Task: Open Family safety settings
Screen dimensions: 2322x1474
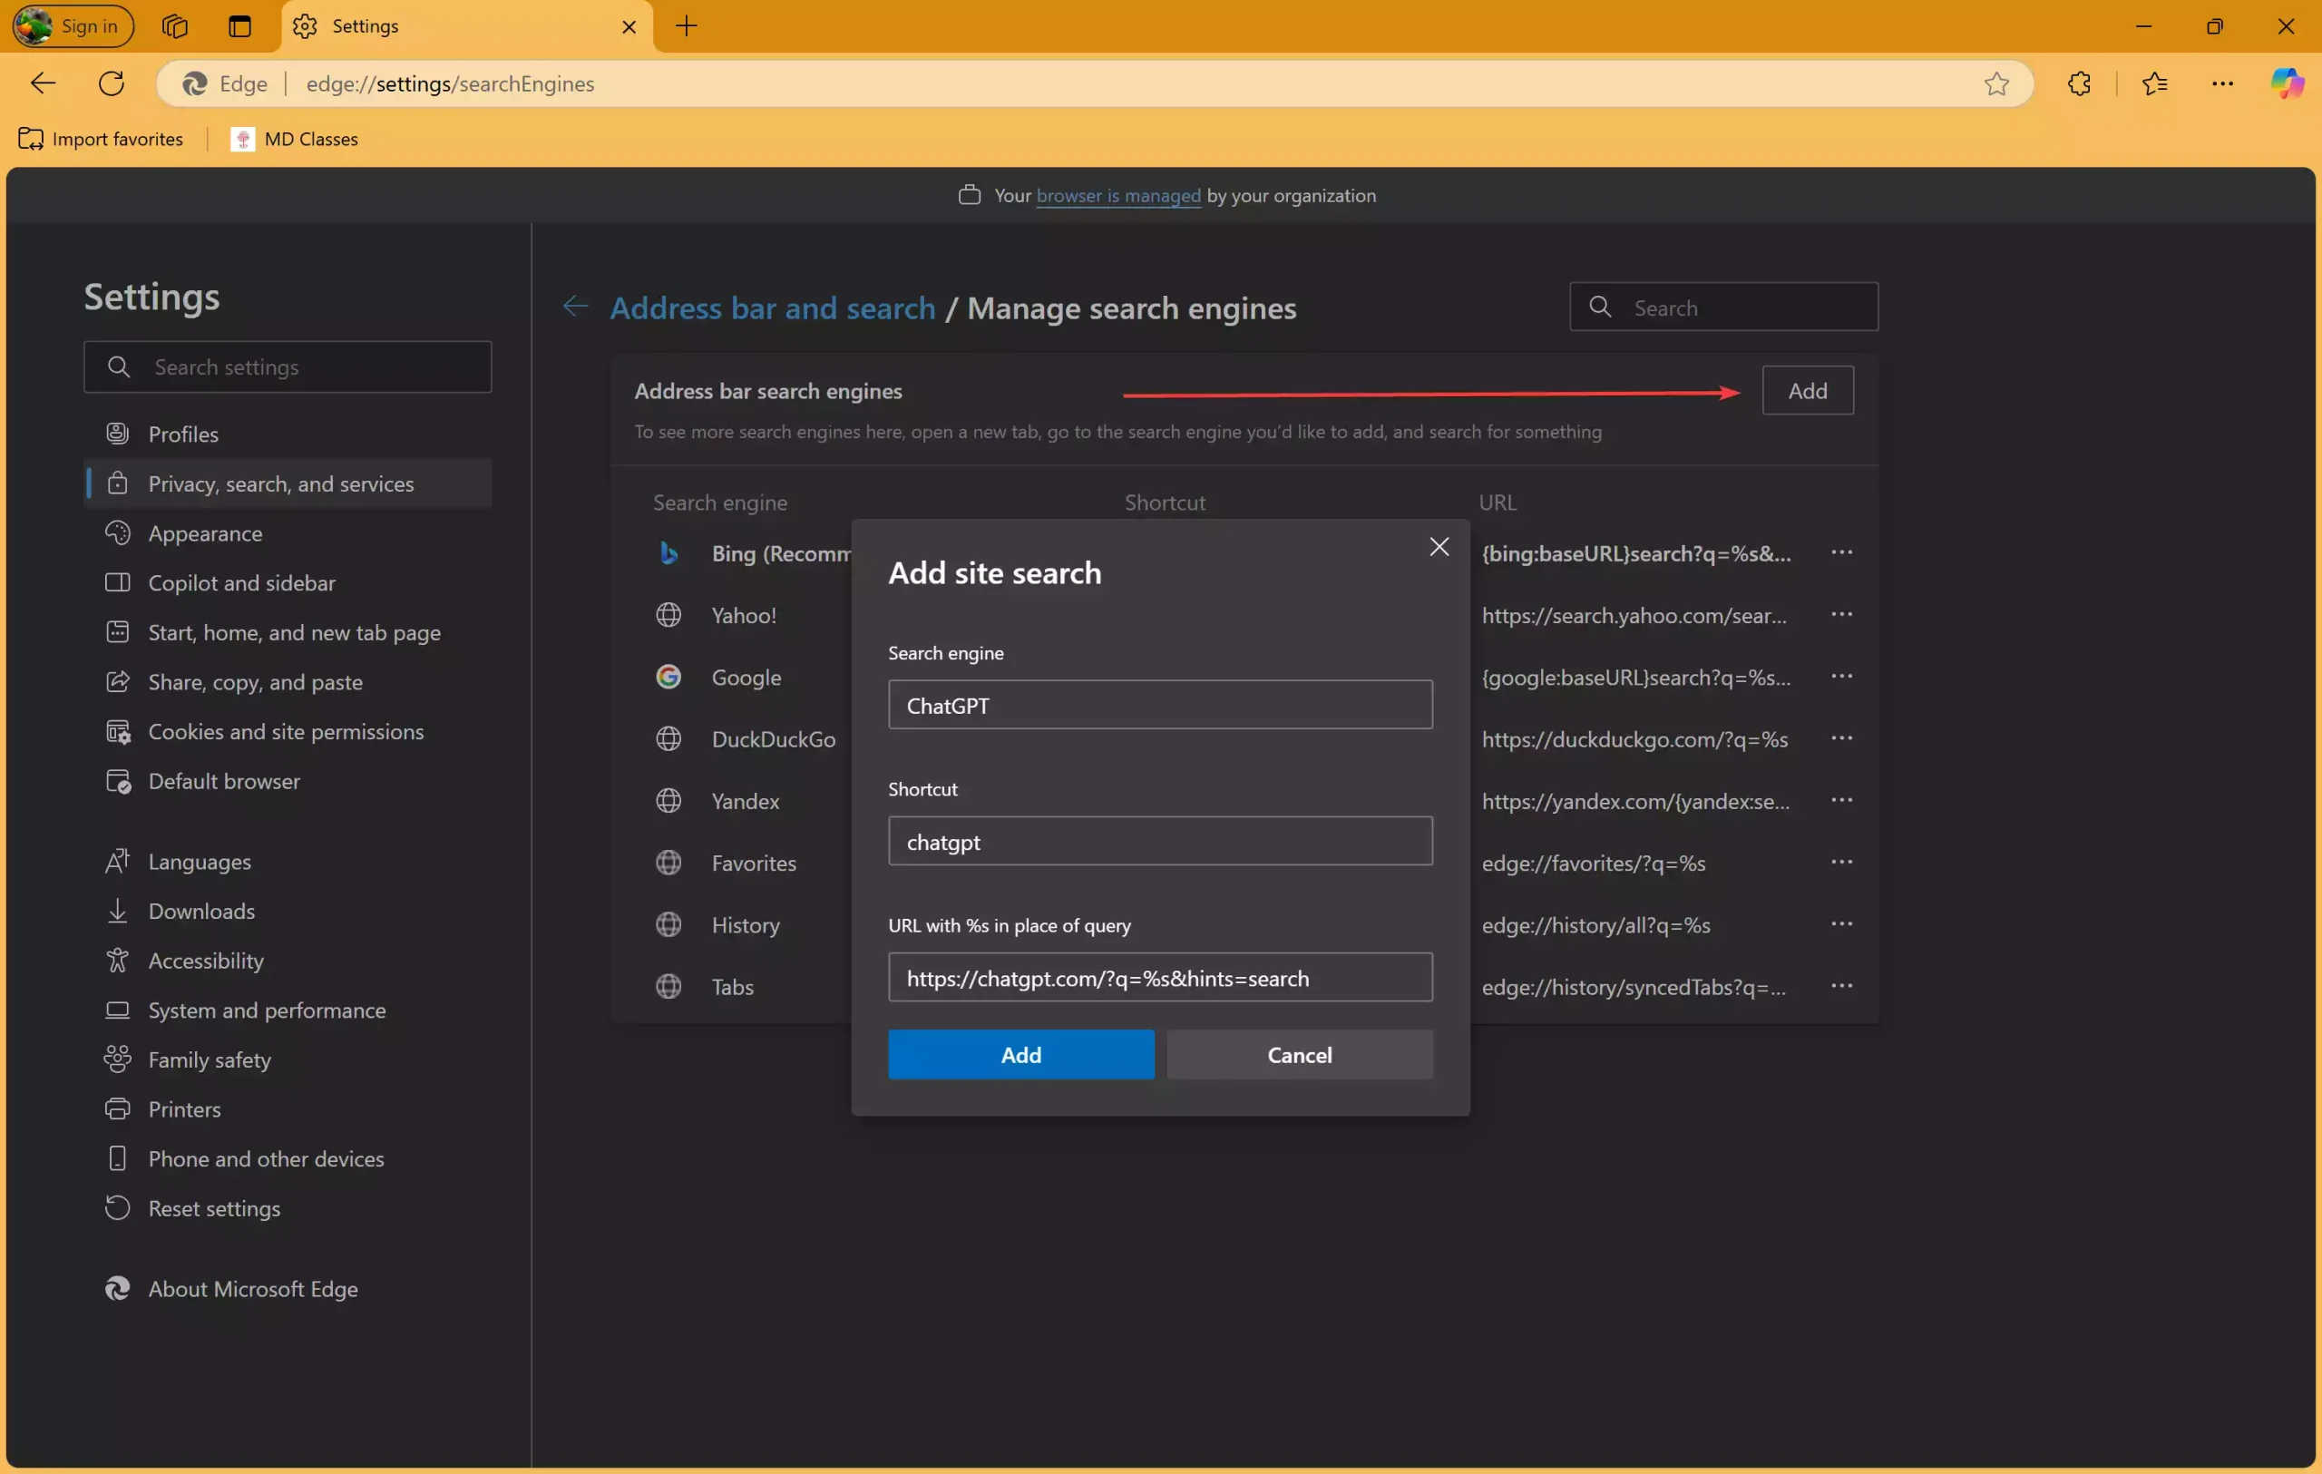Action: [x=288, y=1060]
